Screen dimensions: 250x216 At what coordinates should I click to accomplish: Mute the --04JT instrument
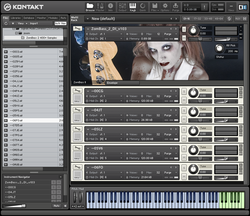[184, 119]
